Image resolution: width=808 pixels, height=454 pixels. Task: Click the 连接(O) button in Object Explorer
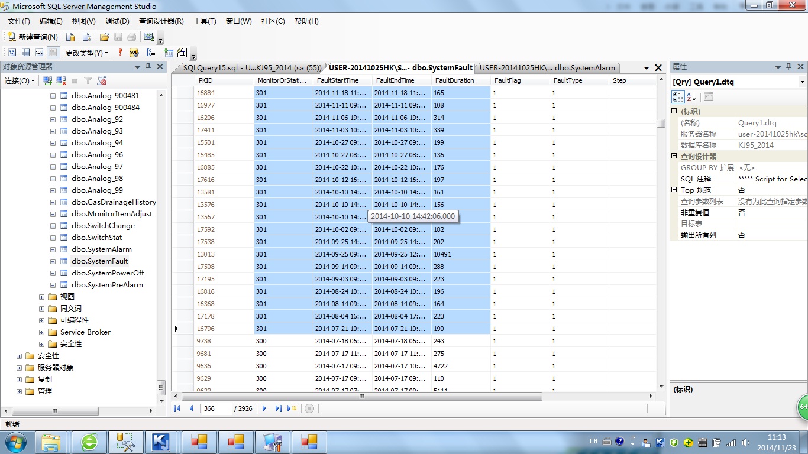click(20, 80)
